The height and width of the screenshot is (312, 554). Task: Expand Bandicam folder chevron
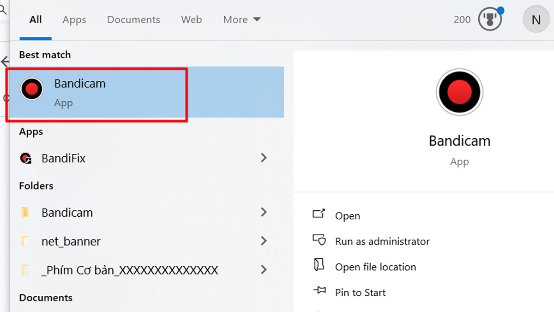(x=264, y=212)
